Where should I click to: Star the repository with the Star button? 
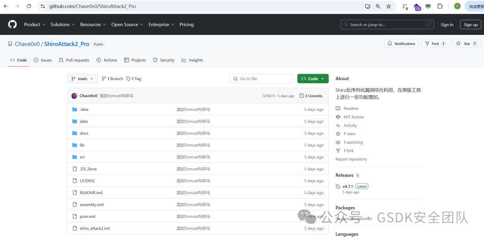(x=467, y=44)
